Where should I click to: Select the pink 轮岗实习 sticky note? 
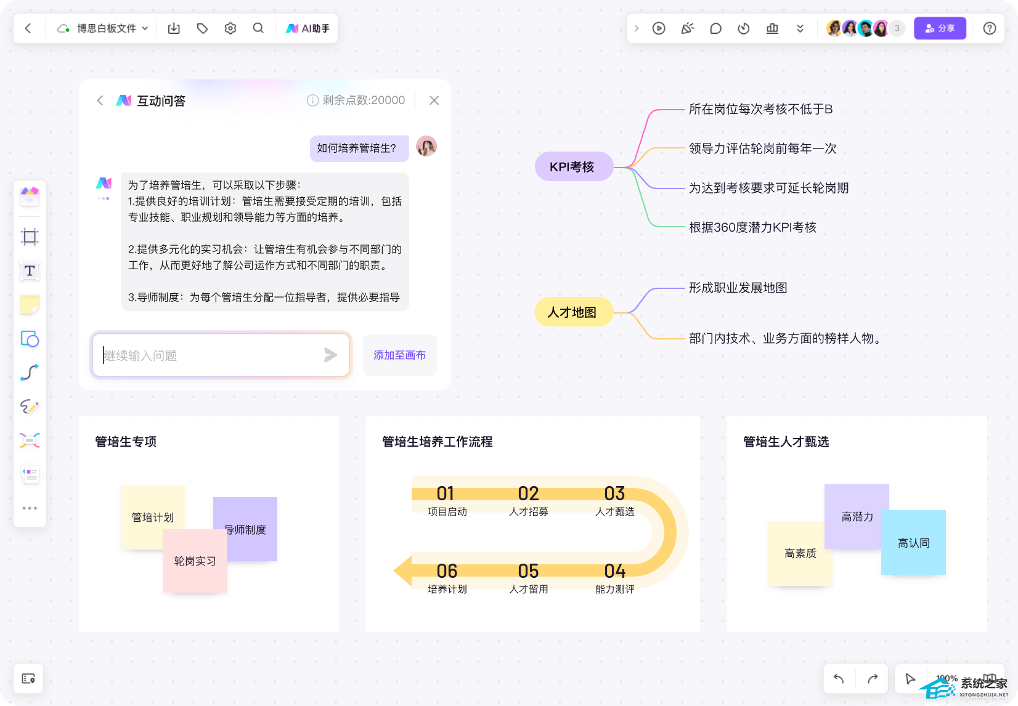tap(195, 561)
